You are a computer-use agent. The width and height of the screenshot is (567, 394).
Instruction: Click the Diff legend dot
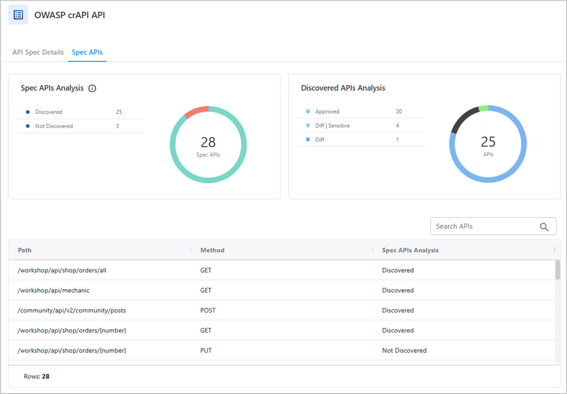(x=309, y=139)
